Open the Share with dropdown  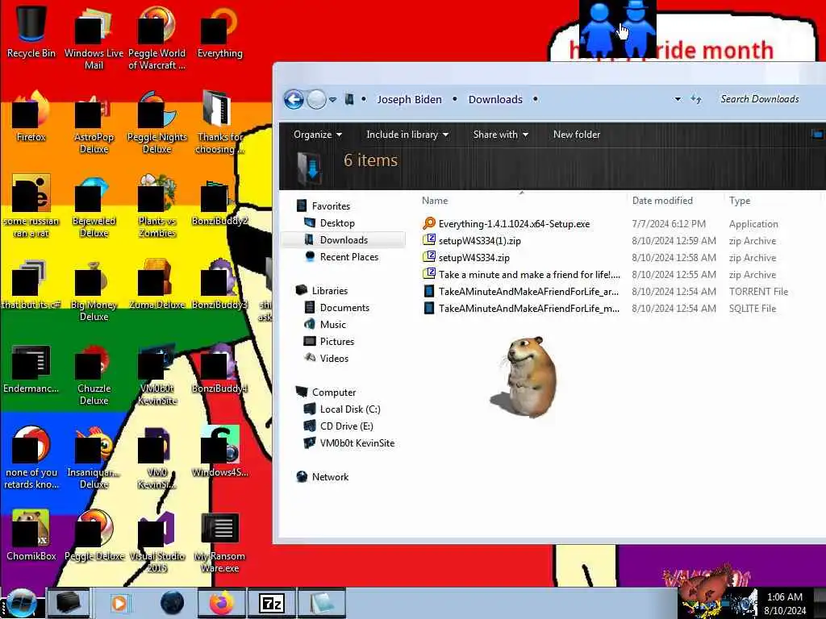click(x=500, y=135)
